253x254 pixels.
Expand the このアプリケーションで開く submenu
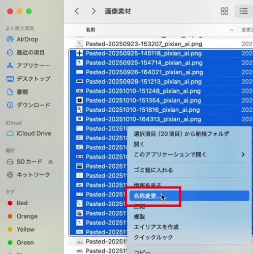189,154
